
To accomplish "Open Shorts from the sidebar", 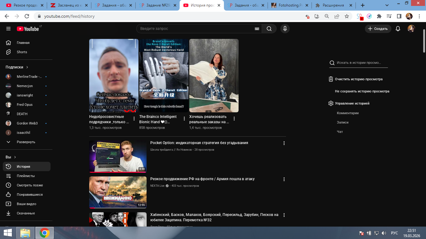I will pos(22,52).
